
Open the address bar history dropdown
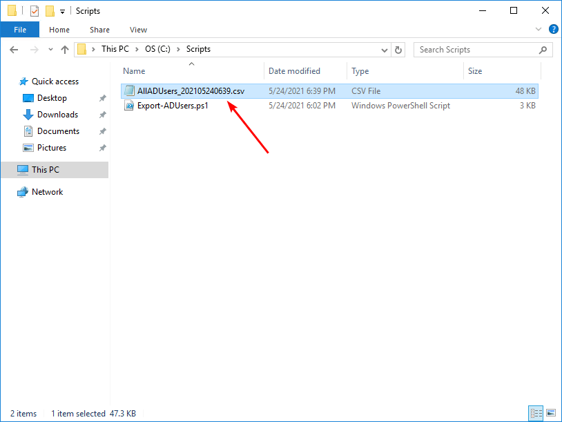[x=385, y=50]
